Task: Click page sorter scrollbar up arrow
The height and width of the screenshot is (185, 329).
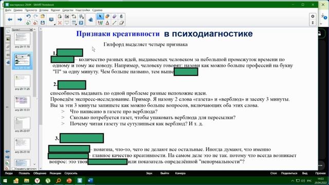Action: [34, 30]
